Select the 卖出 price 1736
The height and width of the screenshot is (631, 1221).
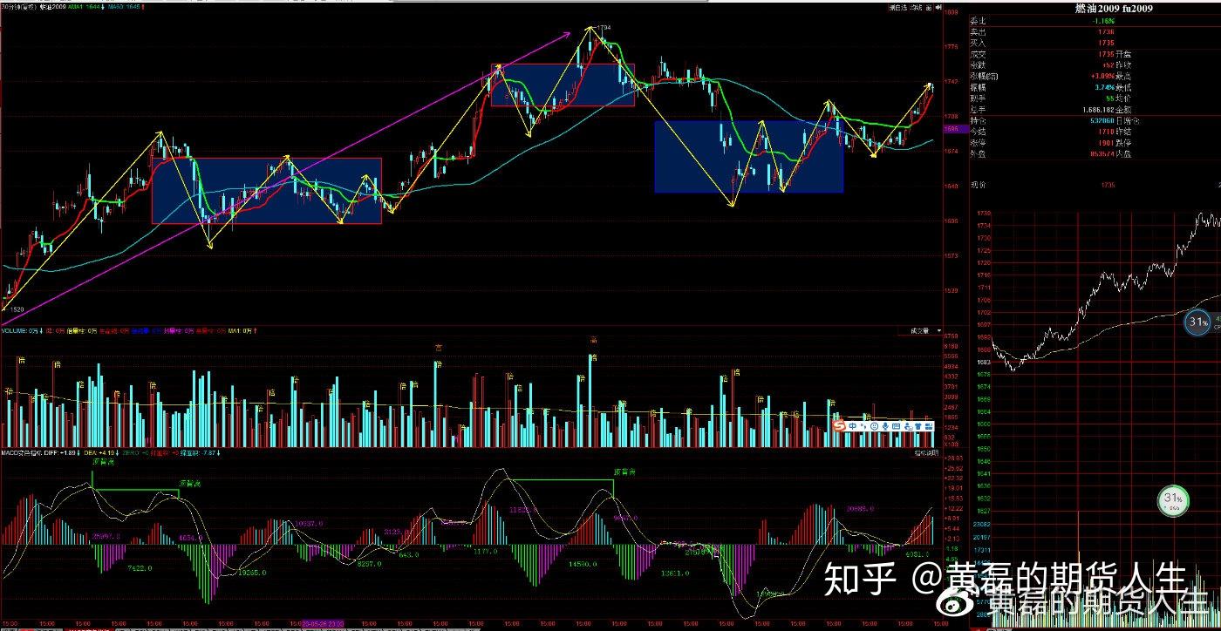tap(1107, 31)
